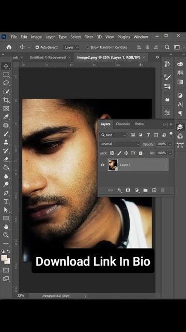Add a layer mask in Layers panel
Screen dimensions: 186x332
click(x=128, y=190)
